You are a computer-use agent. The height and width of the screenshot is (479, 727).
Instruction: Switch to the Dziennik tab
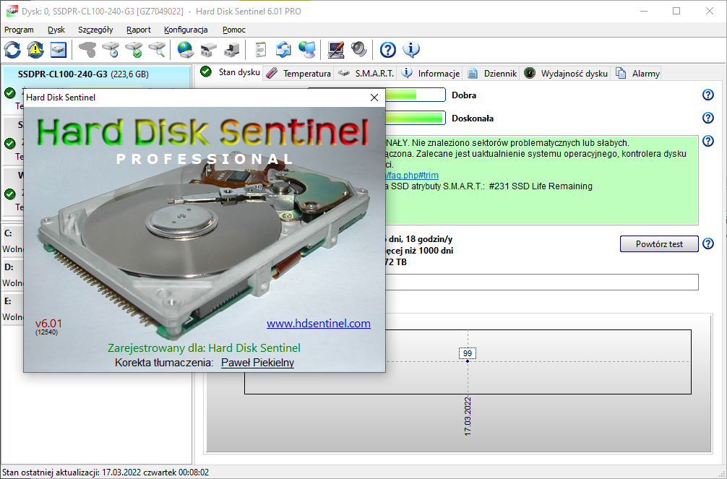coord(491,73)
